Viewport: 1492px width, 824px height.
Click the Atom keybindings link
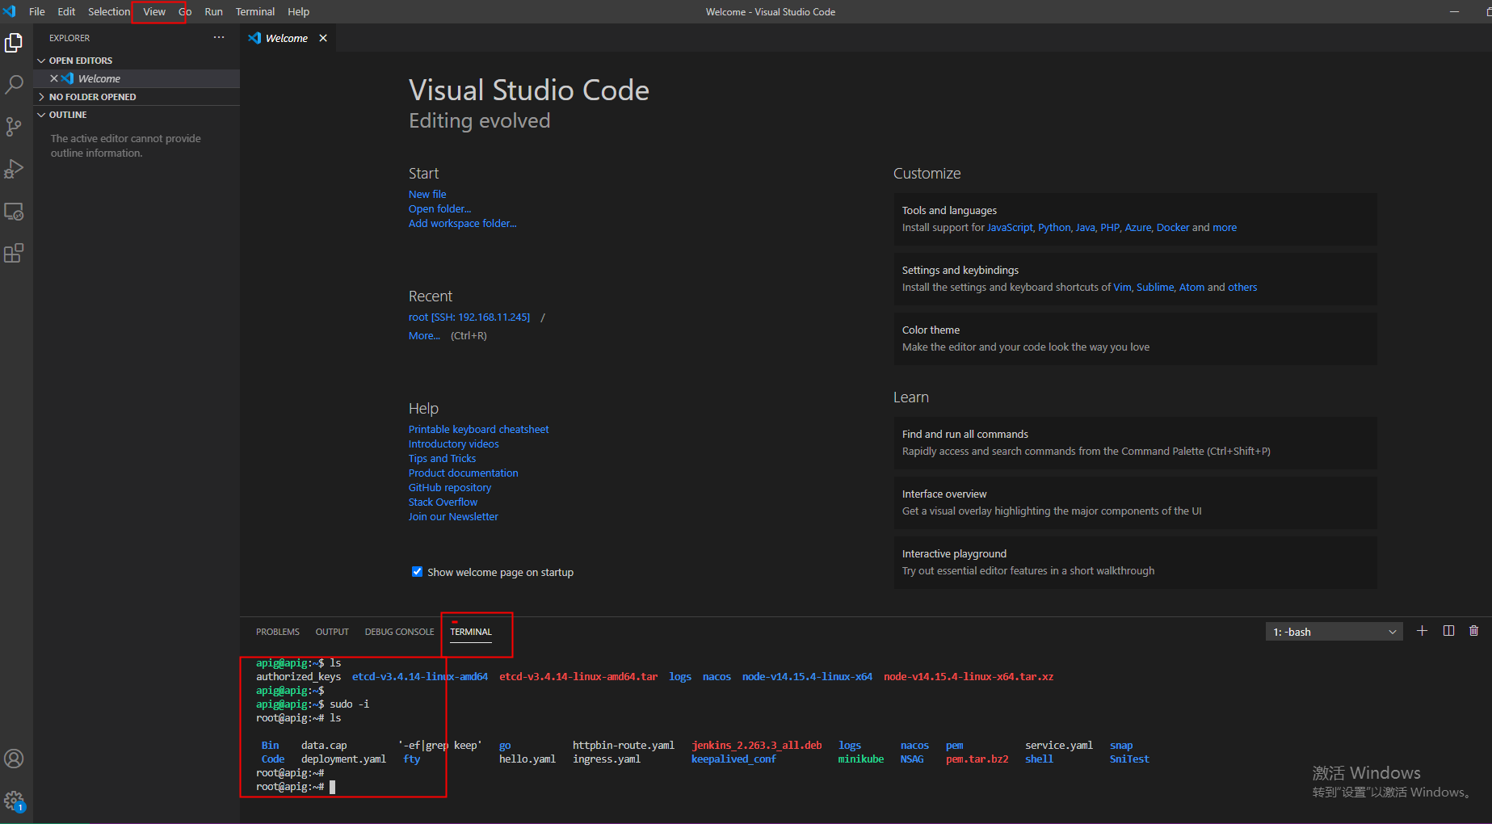(1191, 287)
